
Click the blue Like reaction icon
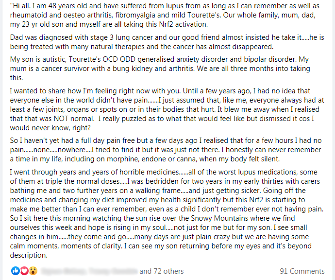tap(16, 271)
